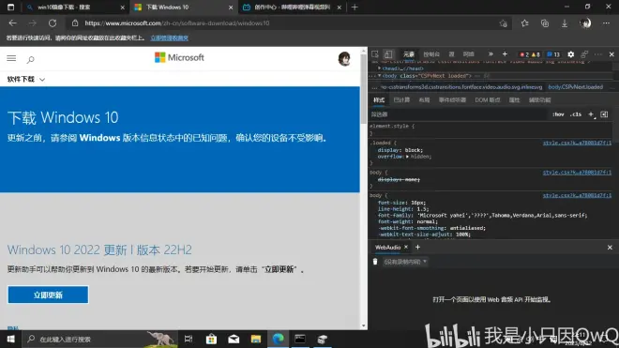This screenshot has width=619, height=348.
Task: Open the tab actions menu icon
Action: click(x=10, y=8)
